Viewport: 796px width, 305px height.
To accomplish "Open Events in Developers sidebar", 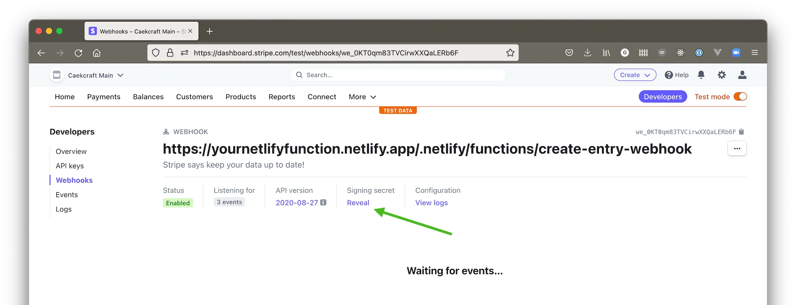I will click(x=67, y=195).
